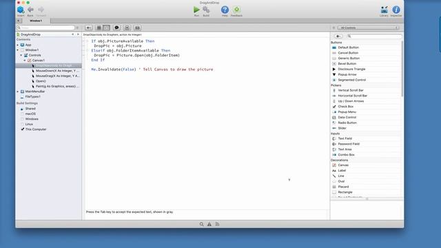Select Bevel Button in Library
This screenshot has height=248, width=441.
coord(366,64)
